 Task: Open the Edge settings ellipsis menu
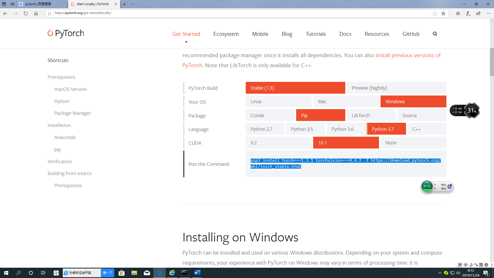tap(489, 13)
